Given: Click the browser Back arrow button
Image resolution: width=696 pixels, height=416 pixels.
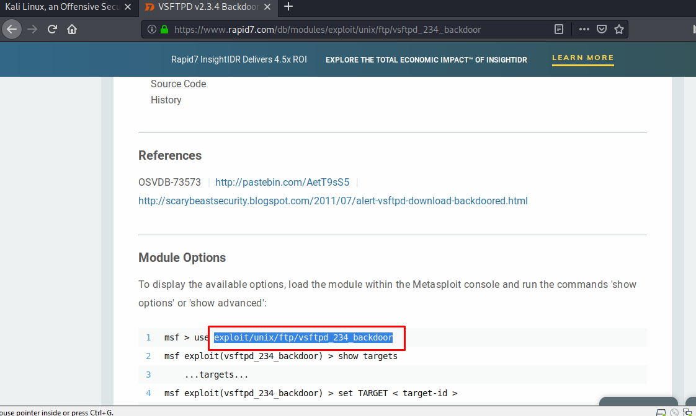Looking at the screenshot, I should (12, 29).
